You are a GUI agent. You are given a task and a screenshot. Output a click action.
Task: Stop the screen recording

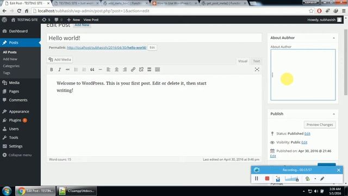click(x=267, y=179)
